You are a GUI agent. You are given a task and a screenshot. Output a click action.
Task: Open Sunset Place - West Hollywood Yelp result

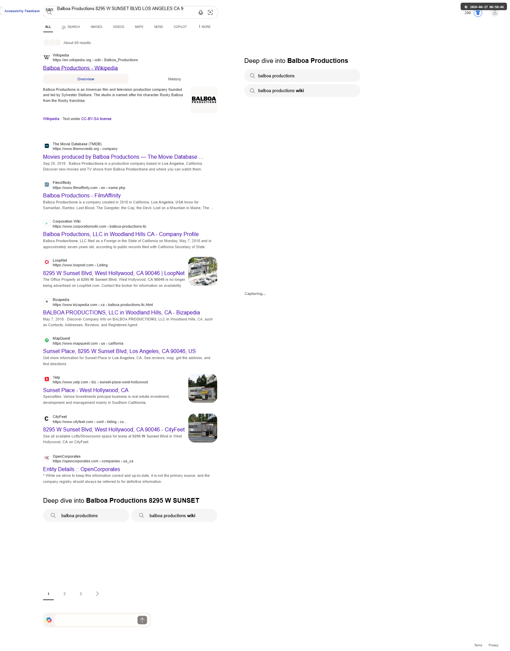click(86, 390)
